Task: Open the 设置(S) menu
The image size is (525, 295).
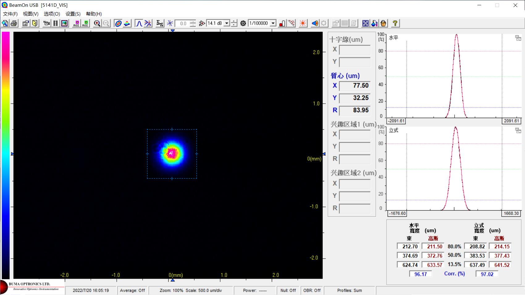Action: tap(73, 14)
